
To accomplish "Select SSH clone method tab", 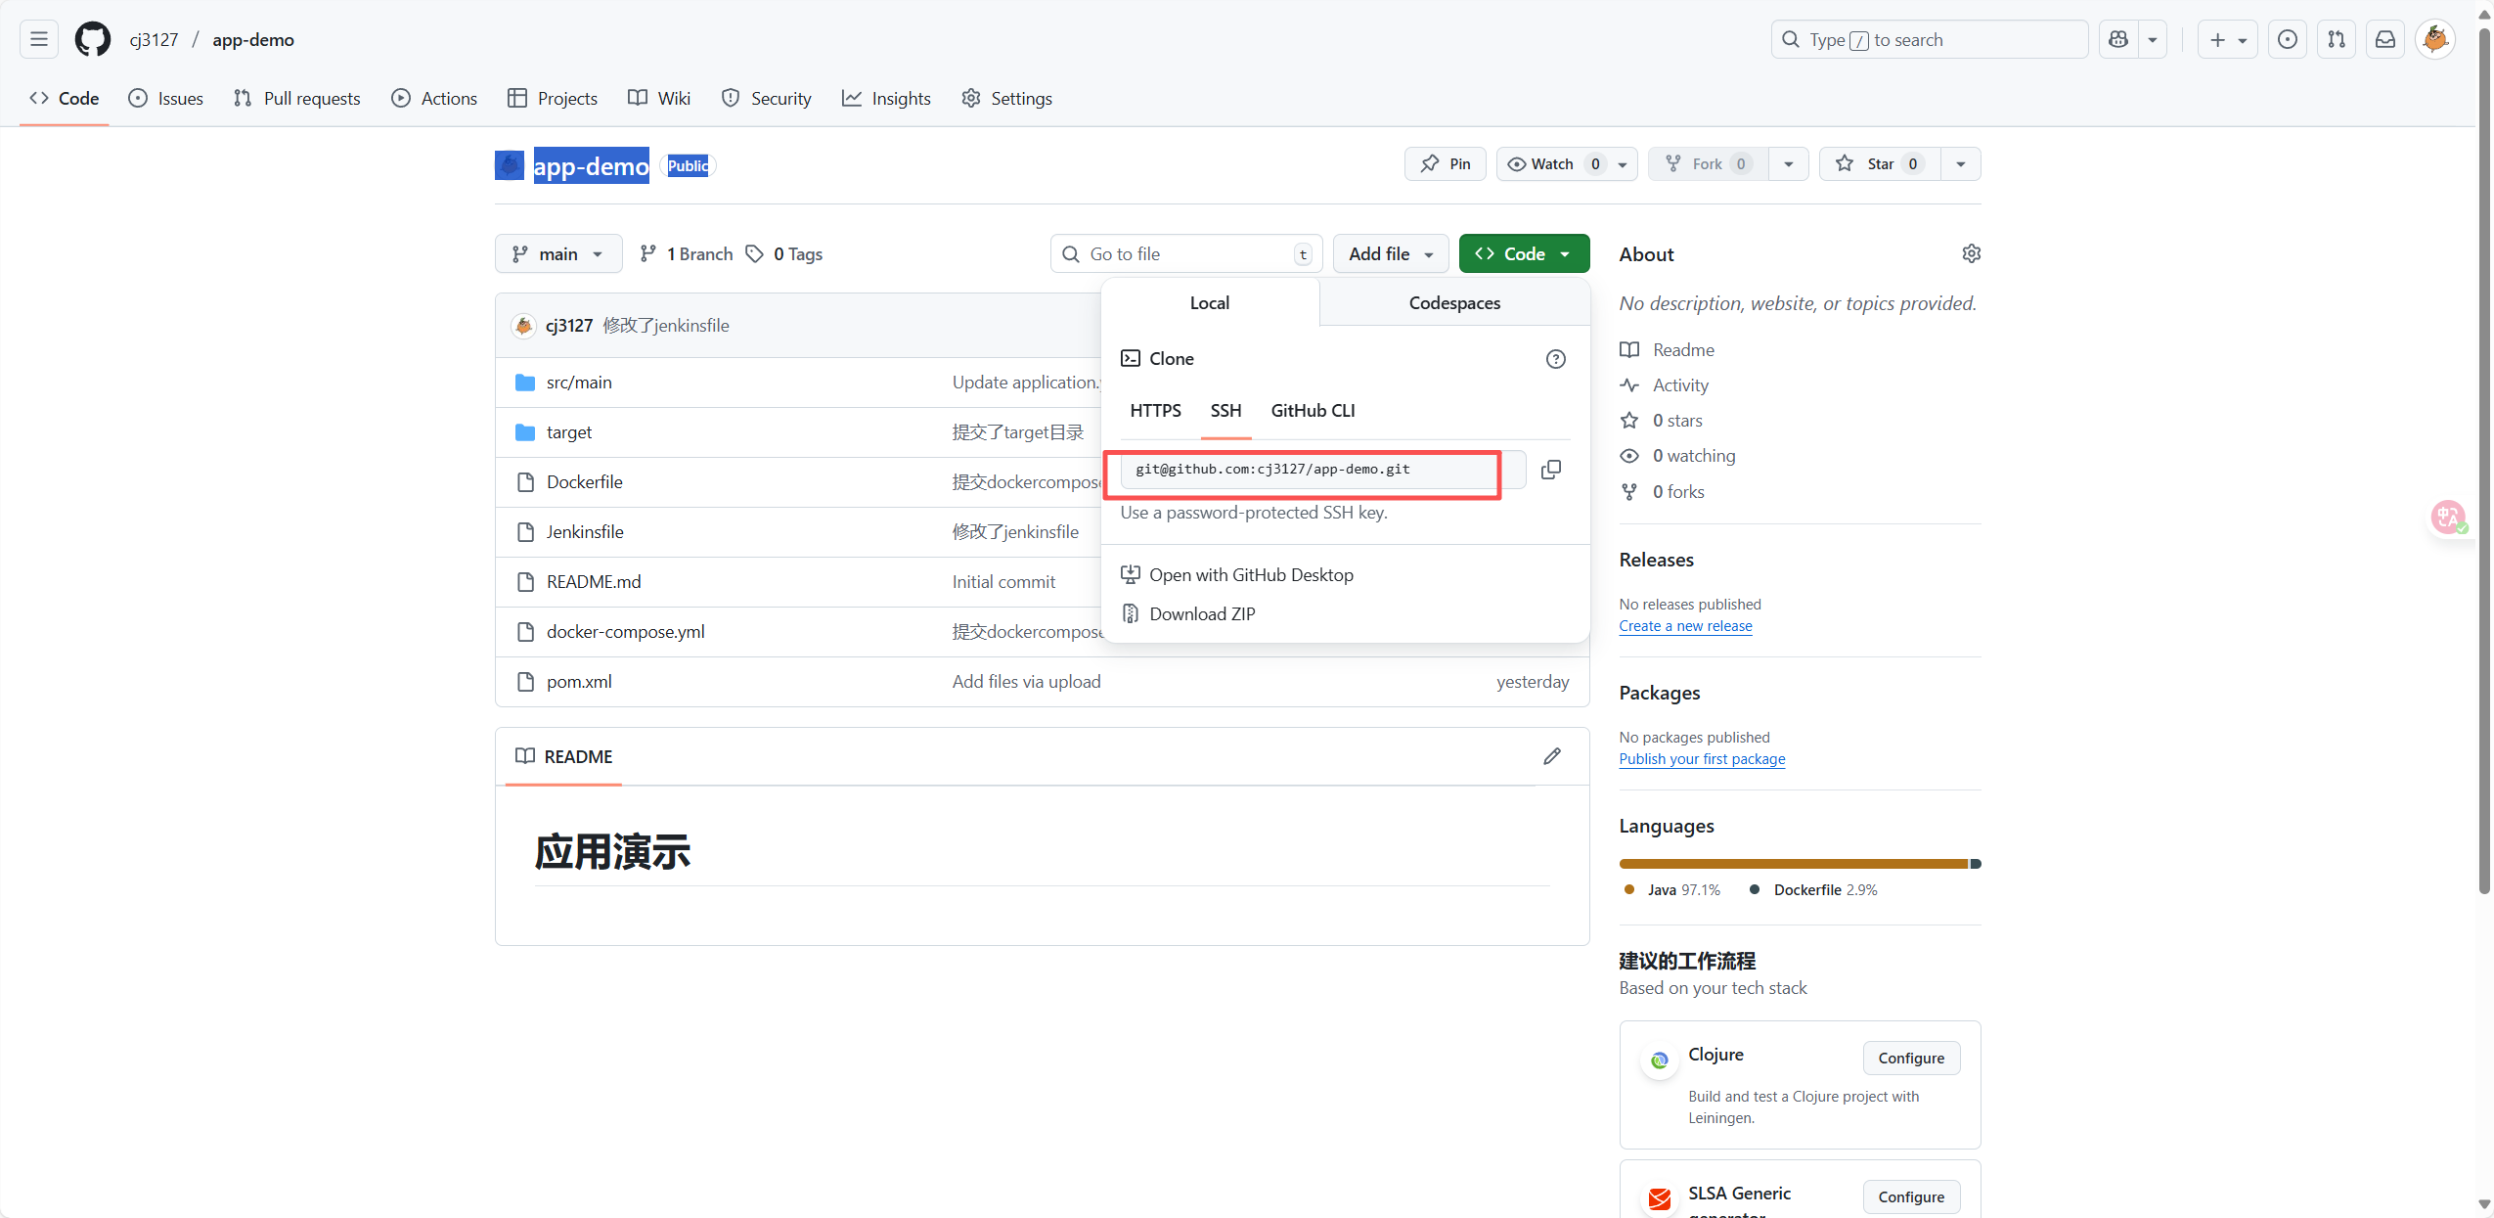I will coord(1225,411).
